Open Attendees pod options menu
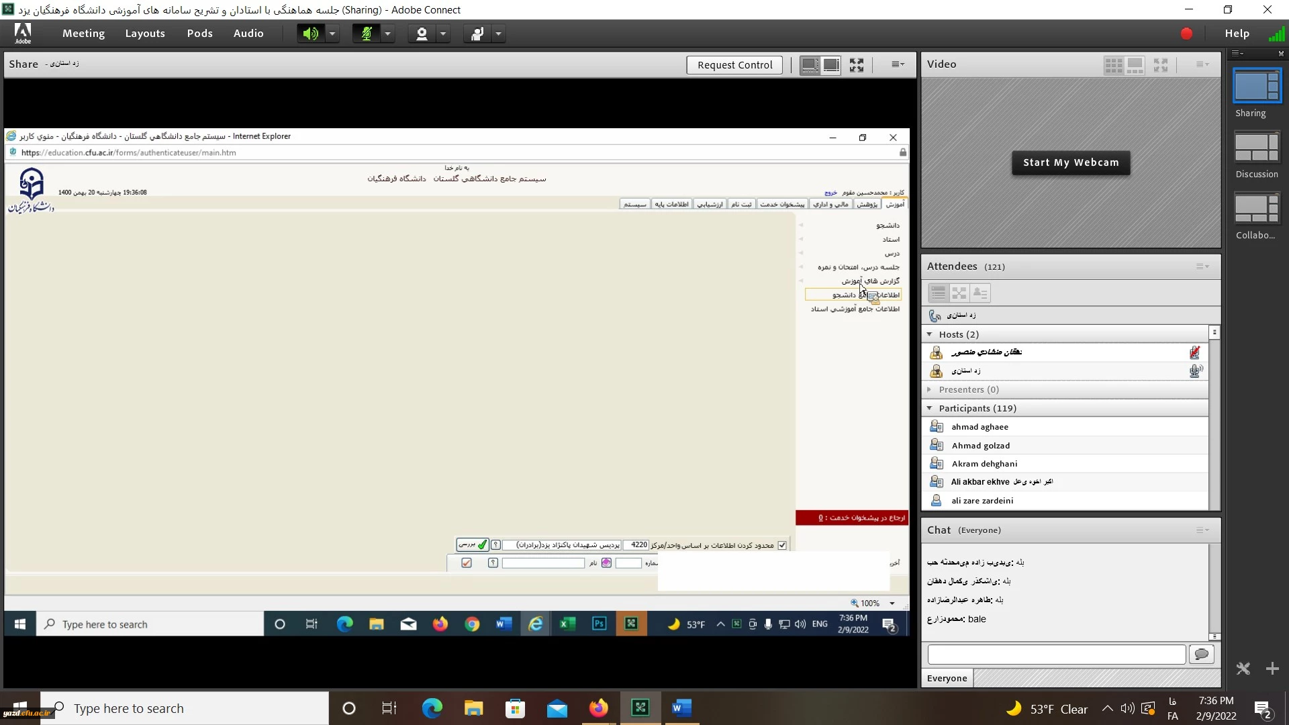The height and width of the screenshot is (725, 1289). click(x=1202, y=267)
